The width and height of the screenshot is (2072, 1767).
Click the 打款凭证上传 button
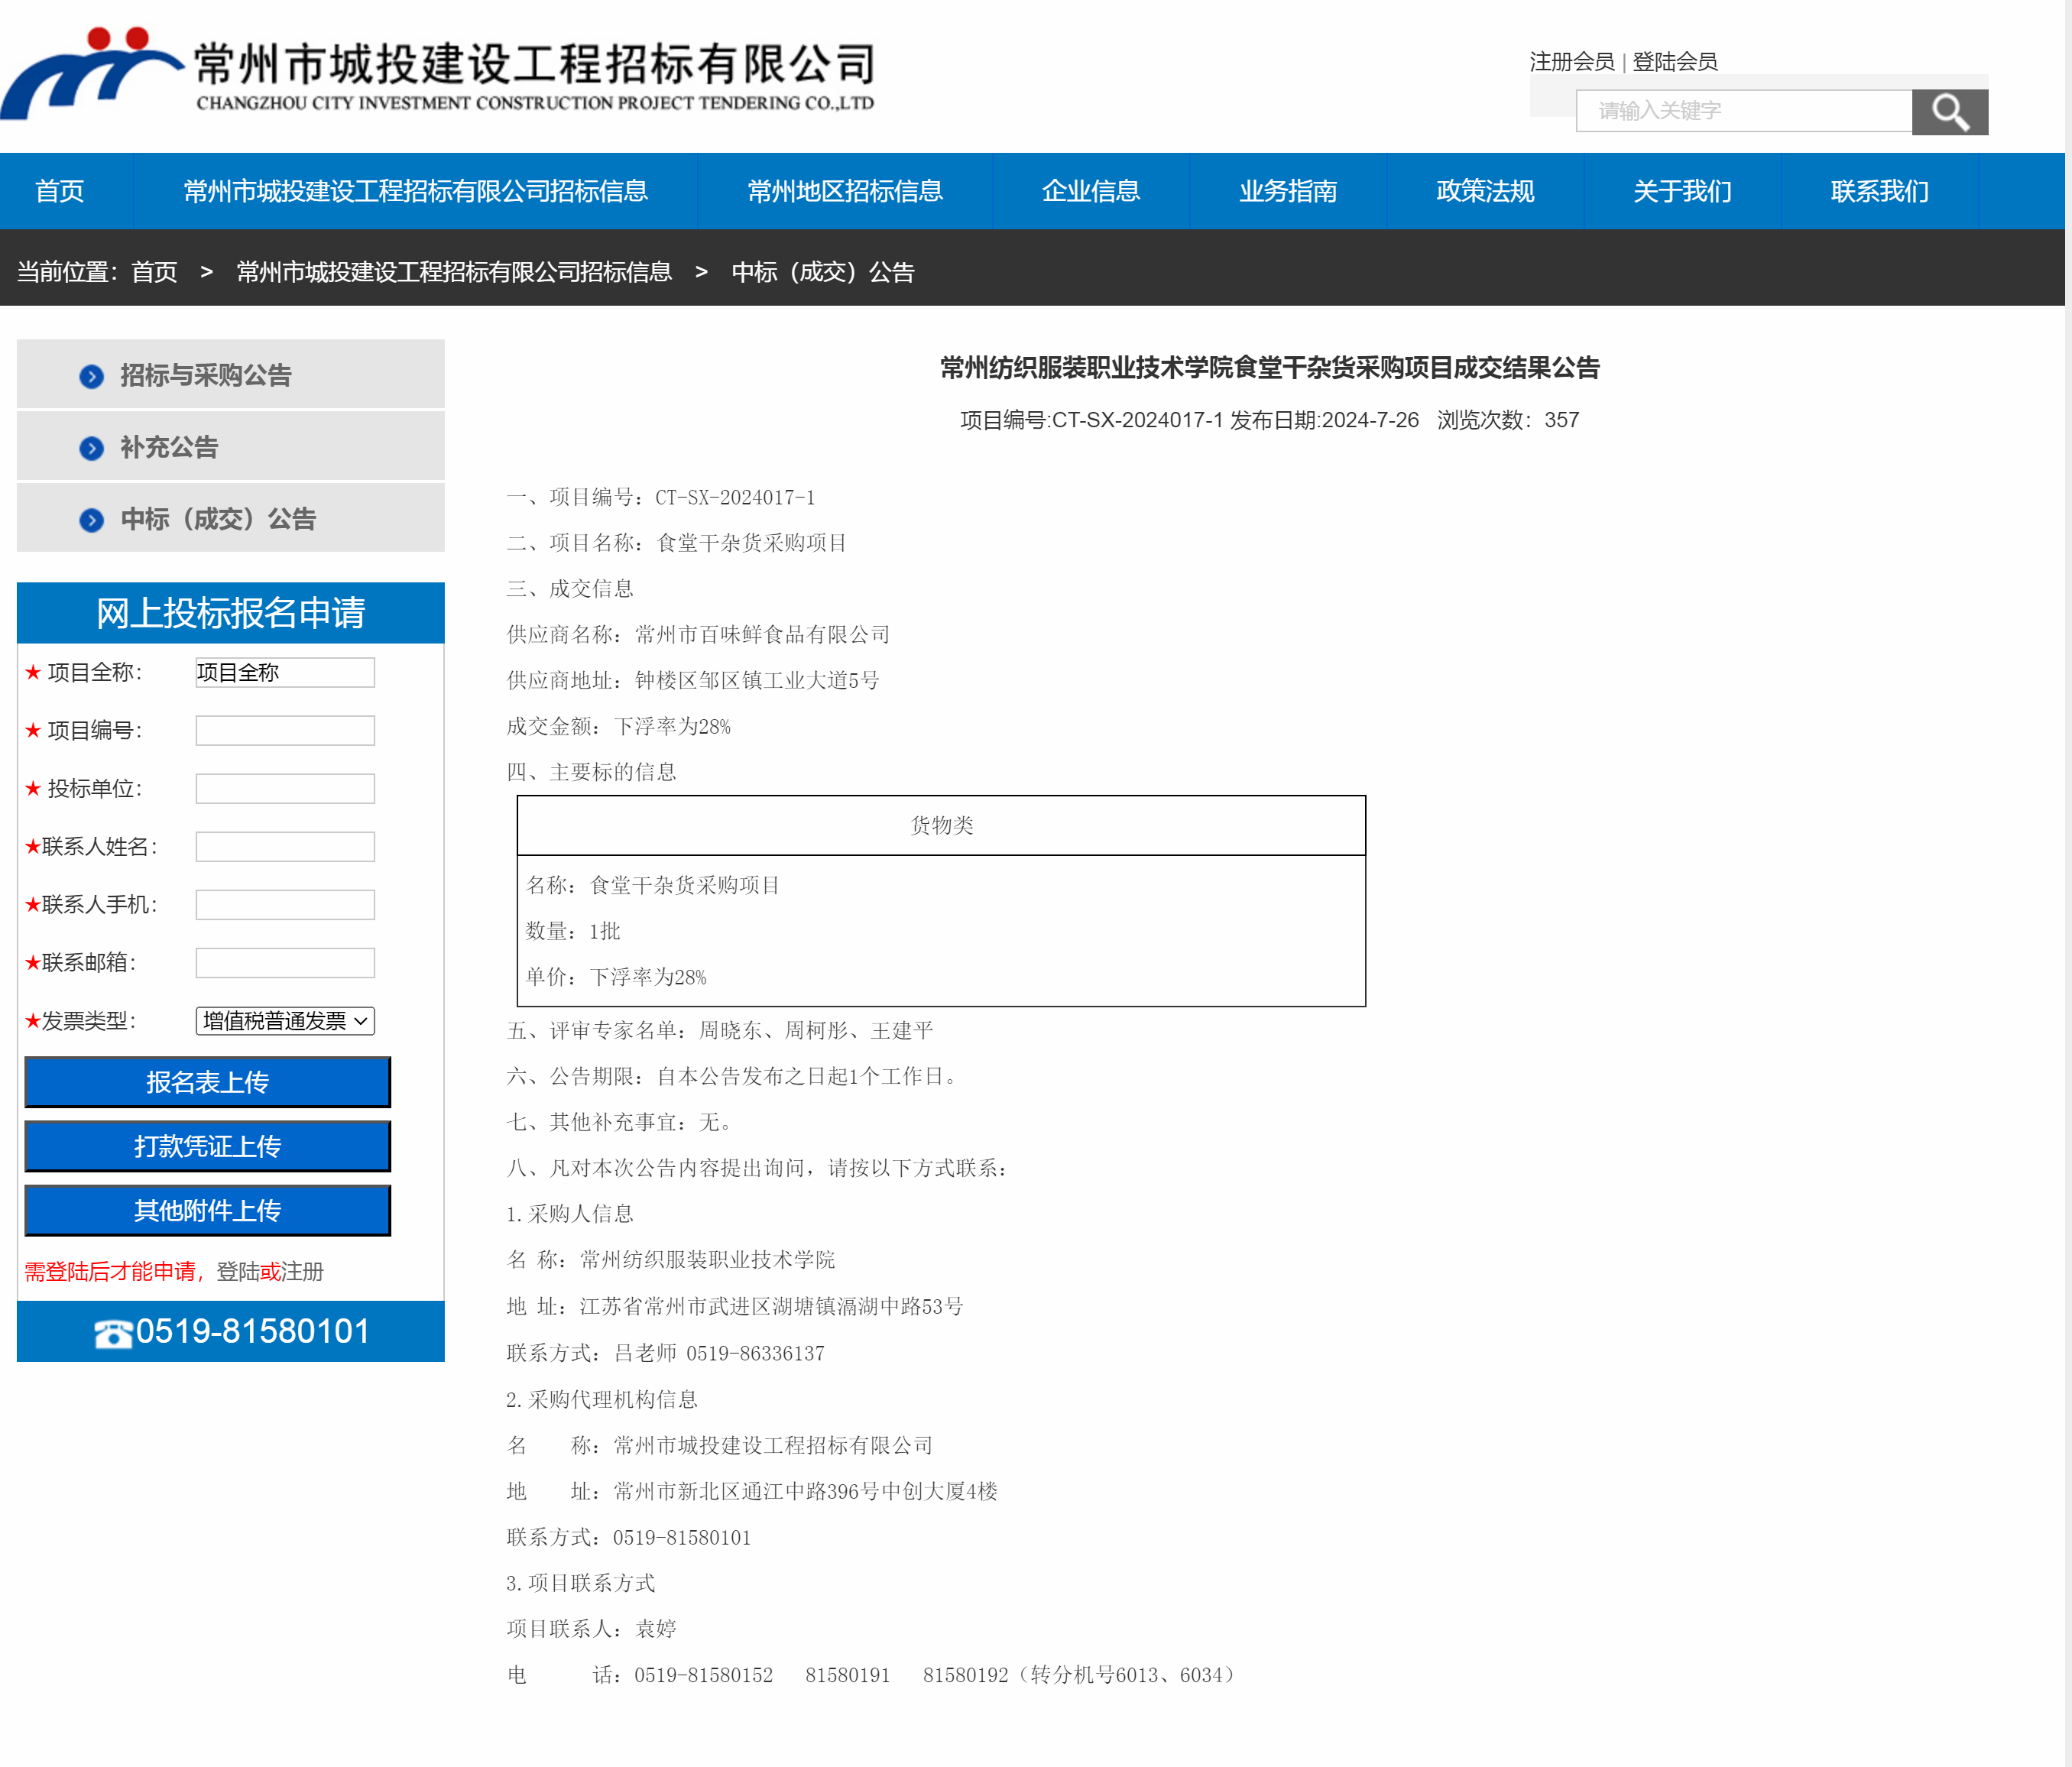tap(207, 1146)
